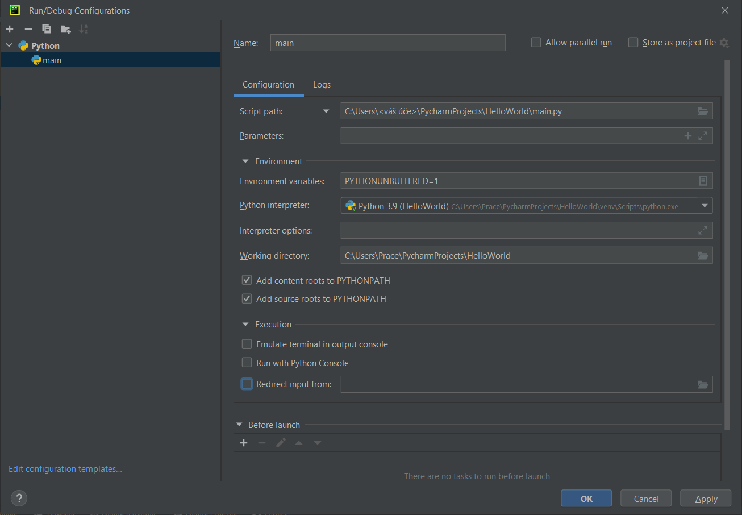Switch to the Logs tab
The height and width of the screenshot is (515, 742).
coord(322,85)
